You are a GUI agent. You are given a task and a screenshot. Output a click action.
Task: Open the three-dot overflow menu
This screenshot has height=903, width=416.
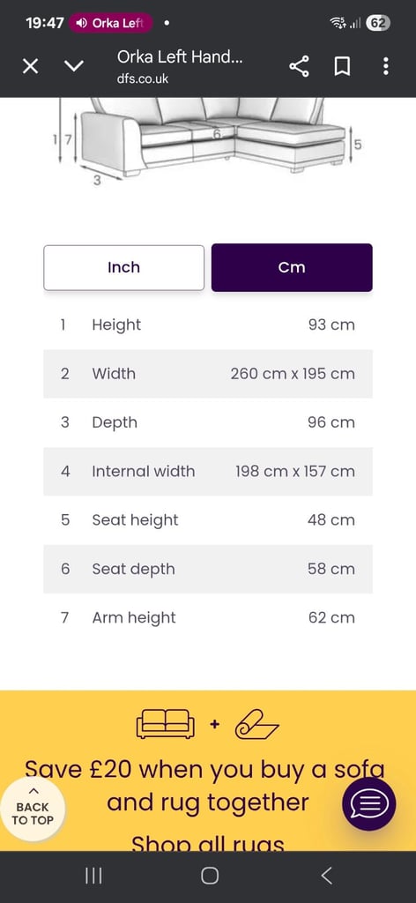(x=385, y=66)
